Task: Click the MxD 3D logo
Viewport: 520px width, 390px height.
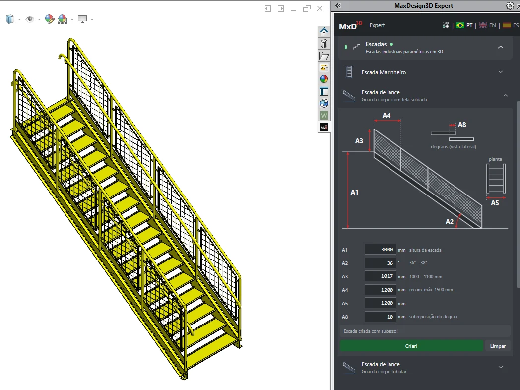Action: (350, 25)
